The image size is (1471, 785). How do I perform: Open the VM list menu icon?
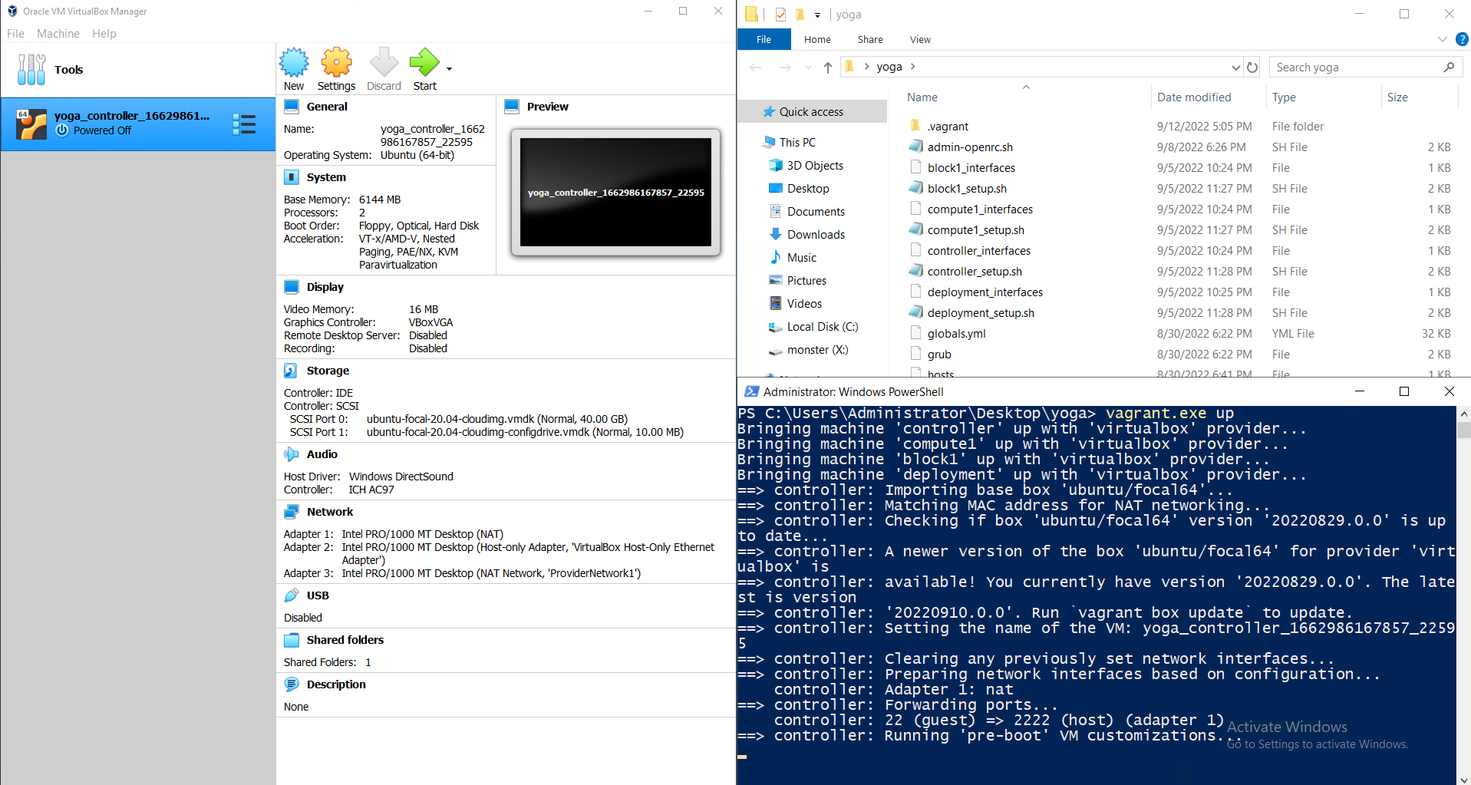(x=244, y=124)
